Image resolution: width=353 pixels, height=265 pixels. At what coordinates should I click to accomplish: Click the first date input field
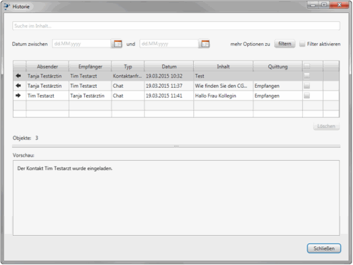81,44
